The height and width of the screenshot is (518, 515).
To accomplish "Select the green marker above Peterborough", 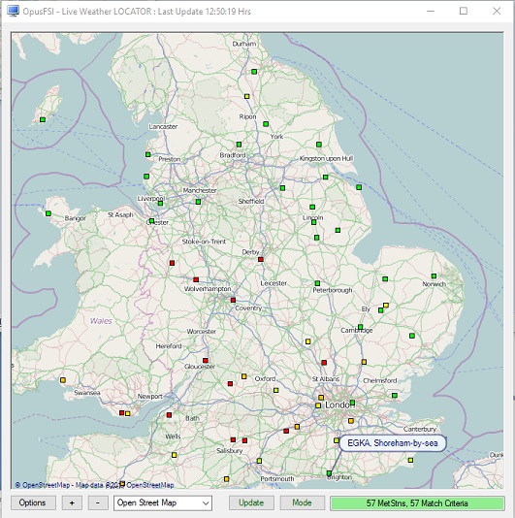I will point(317,283).
